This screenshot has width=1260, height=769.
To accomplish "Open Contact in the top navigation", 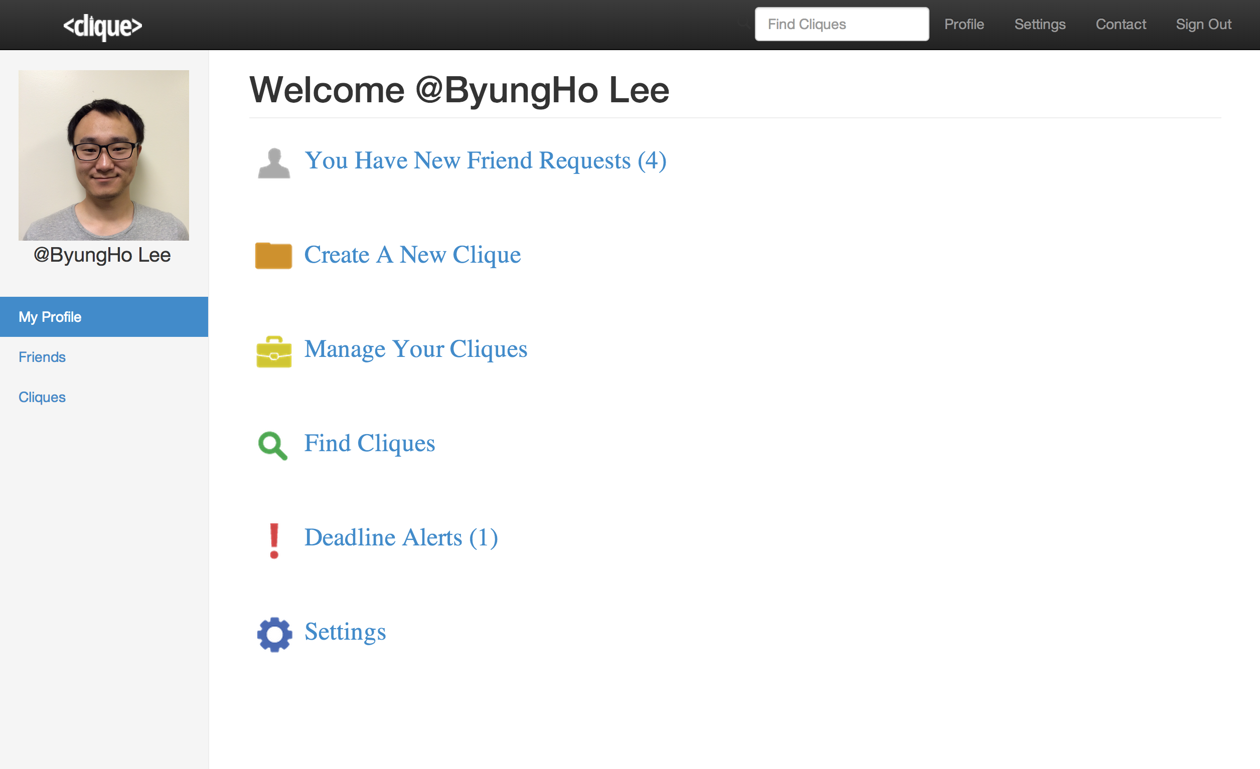I will pos(1121,24).
